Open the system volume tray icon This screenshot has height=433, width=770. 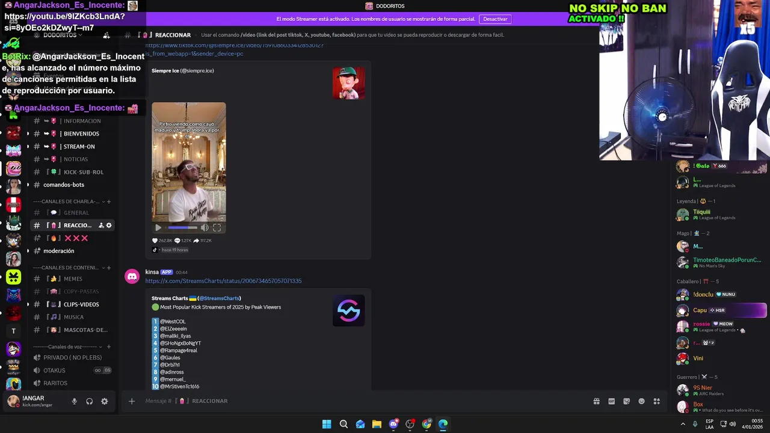click(733, 424)
